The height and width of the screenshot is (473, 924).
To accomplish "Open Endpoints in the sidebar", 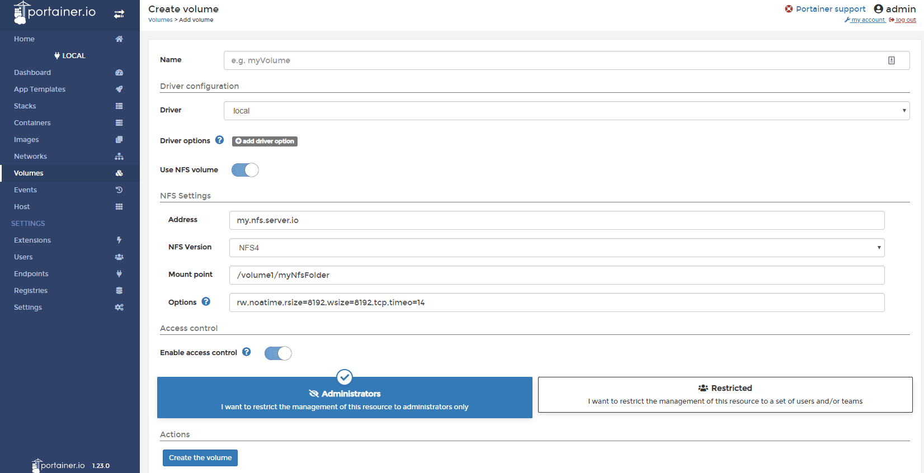I will 31,274.
